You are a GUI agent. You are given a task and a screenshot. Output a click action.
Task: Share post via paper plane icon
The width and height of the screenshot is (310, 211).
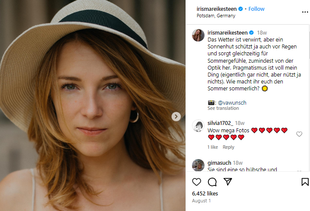point(227,182)
